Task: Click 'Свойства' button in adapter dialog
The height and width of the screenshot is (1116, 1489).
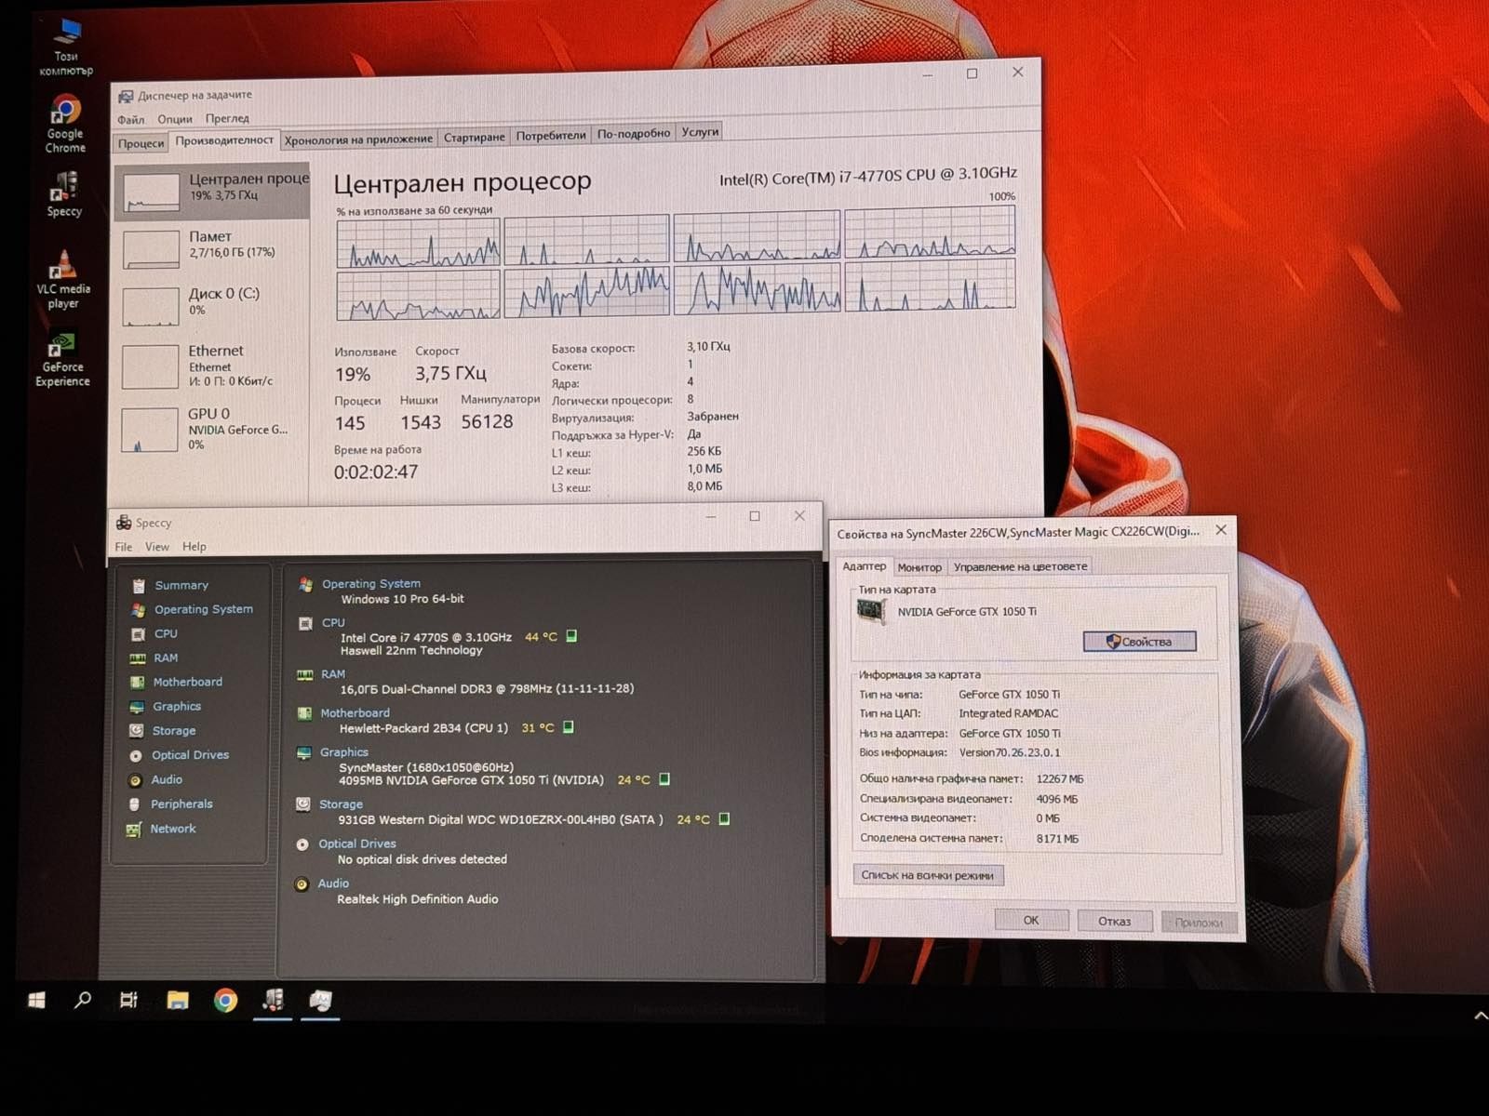Action: [1139, 642]
